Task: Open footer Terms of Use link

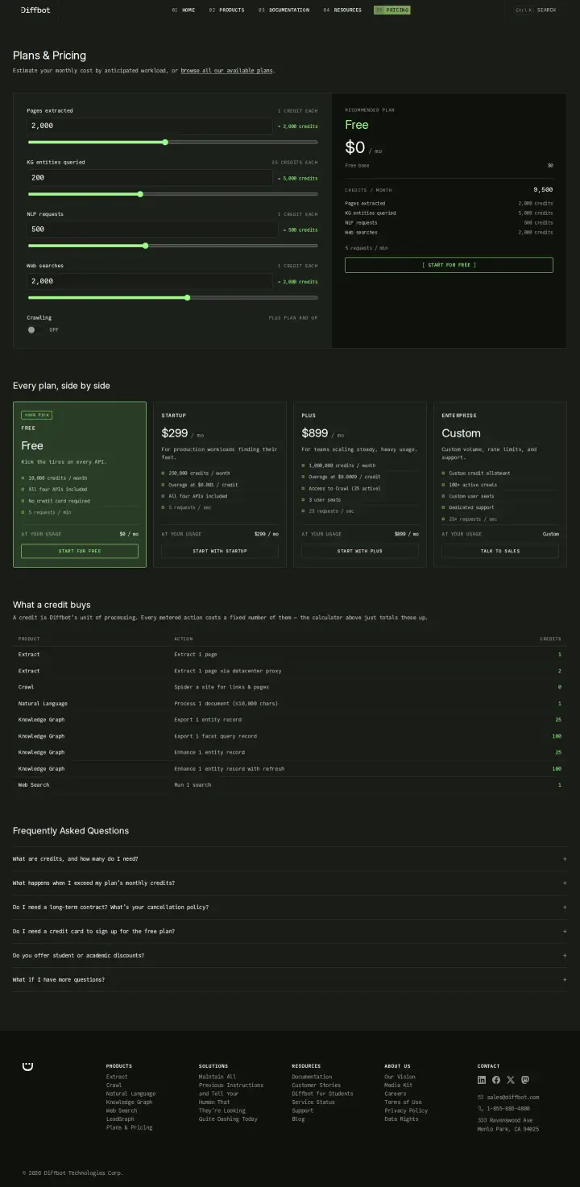Action: [403, 1102]
